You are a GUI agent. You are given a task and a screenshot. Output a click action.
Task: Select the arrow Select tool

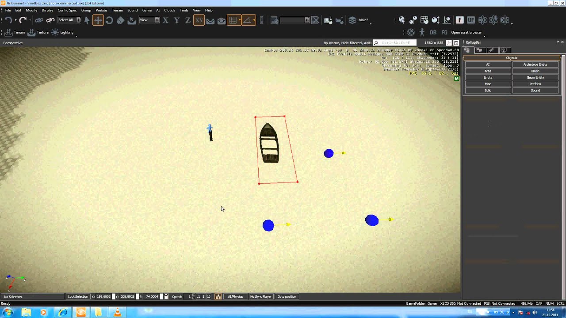(x=87, y=20)
